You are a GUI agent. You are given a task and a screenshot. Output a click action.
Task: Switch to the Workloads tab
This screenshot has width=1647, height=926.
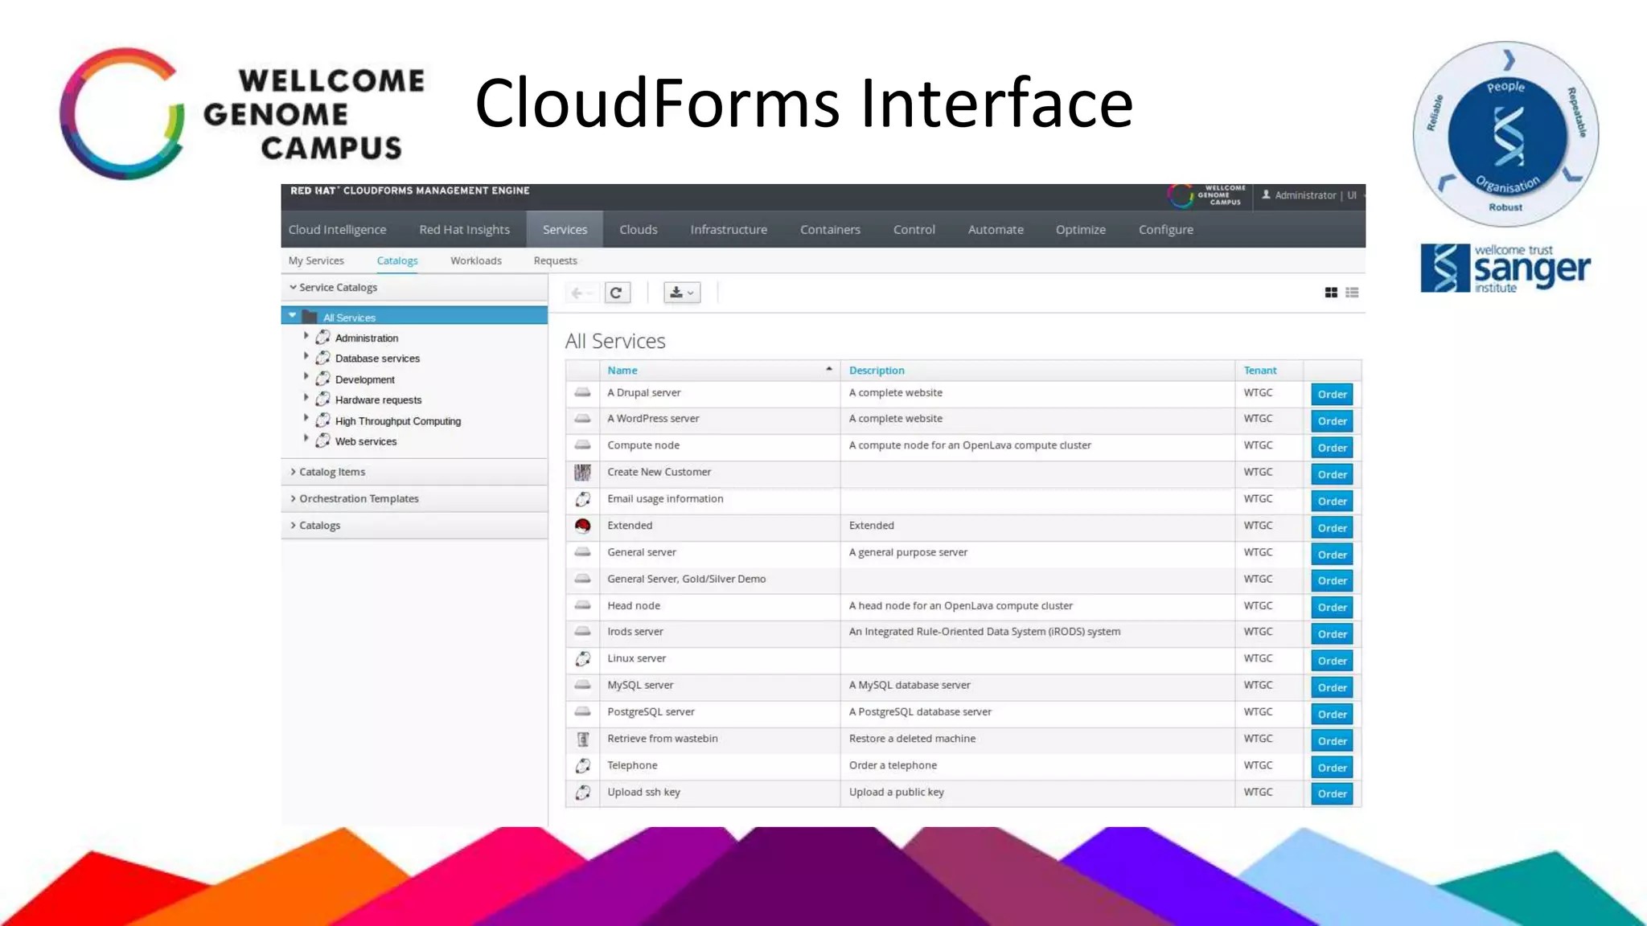pos(476,260)
